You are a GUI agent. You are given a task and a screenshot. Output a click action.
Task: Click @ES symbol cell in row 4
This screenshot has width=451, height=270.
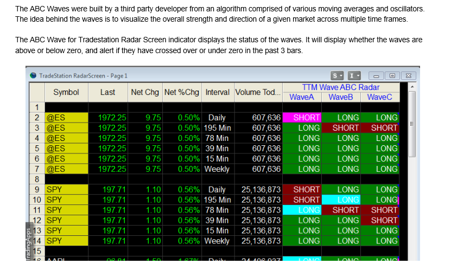66,138
